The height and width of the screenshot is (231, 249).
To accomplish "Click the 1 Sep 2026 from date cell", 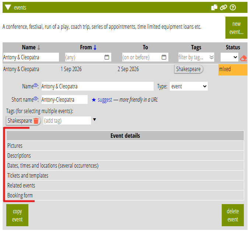I will tap(71, 69).
